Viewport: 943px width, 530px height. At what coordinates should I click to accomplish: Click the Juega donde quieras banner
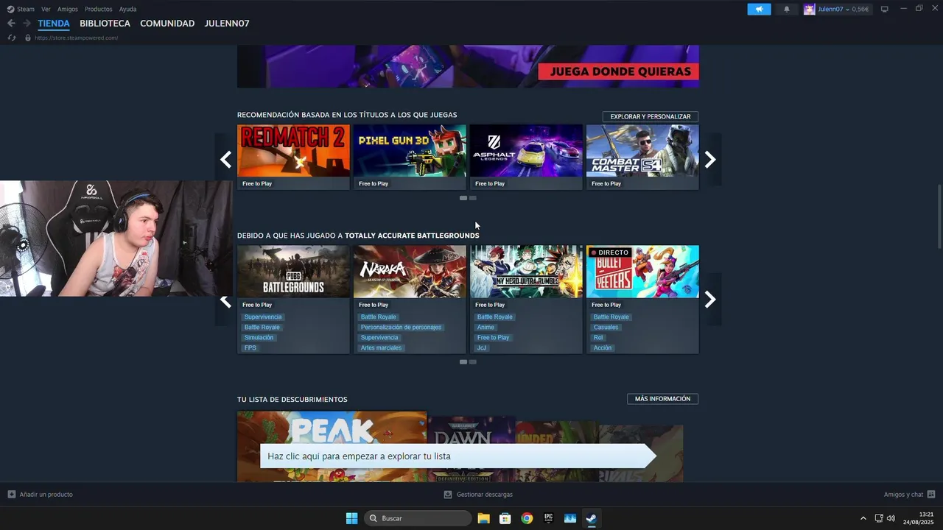468,66
